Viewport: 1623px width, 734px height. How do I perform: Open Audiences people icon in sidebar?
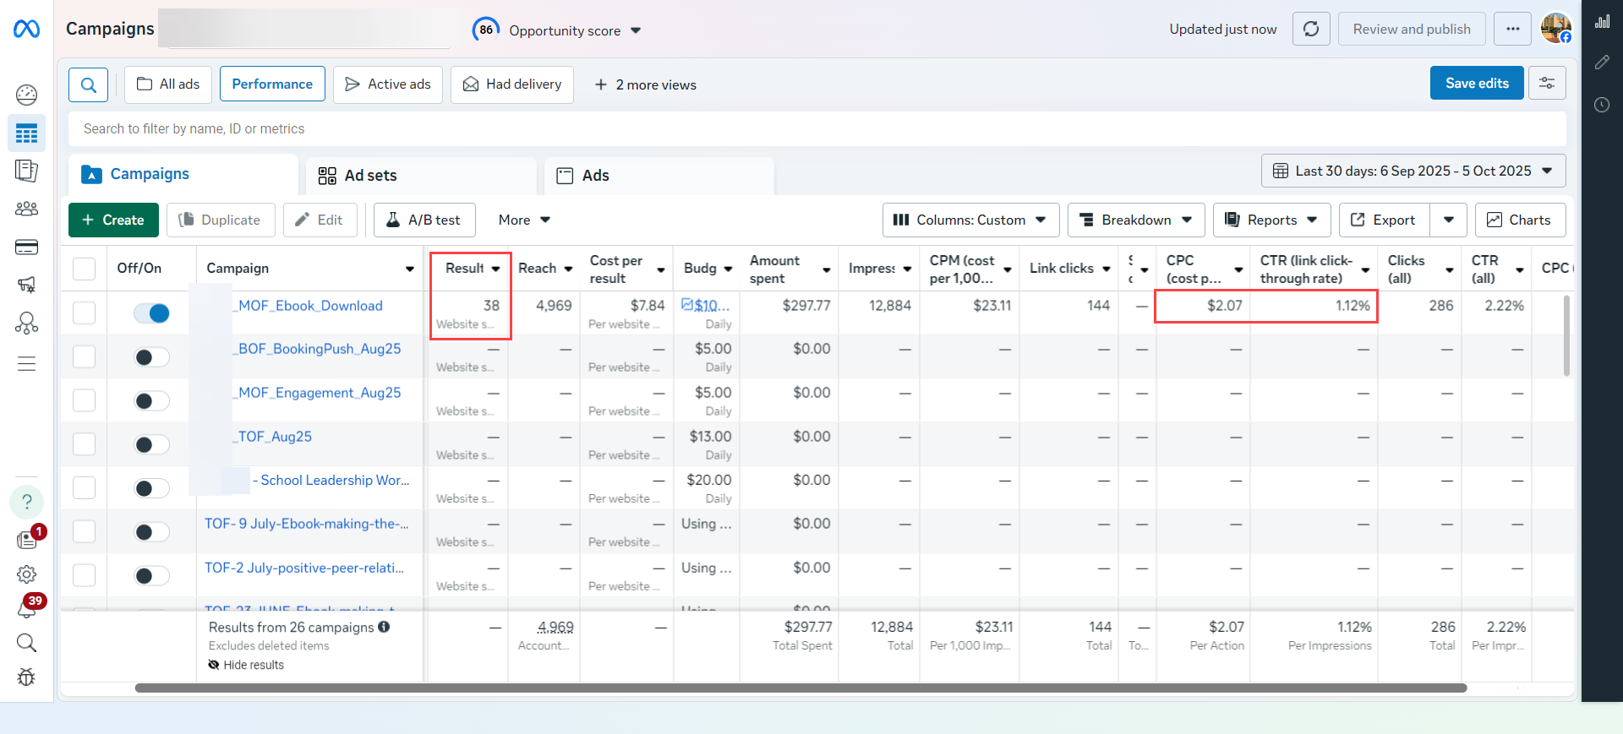[x=27, y=209]
